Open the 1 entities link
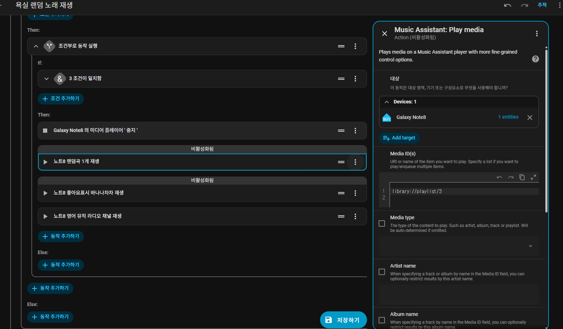This screenshot has width=563, height=329. pyautogui.click(x=508, y=117)
